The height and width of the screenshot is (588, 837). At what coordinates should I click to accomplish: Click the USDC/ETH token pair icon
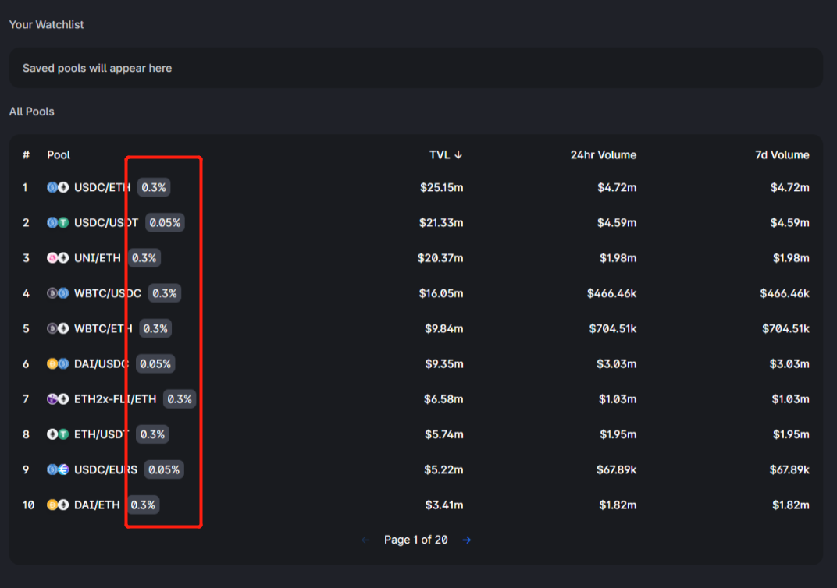coord(58,187)
